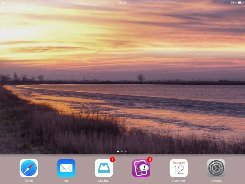Tap the red badge 7 on Mailbox
Image resolution: width=245 pixels, height=184 pixels.
point(112,159)
